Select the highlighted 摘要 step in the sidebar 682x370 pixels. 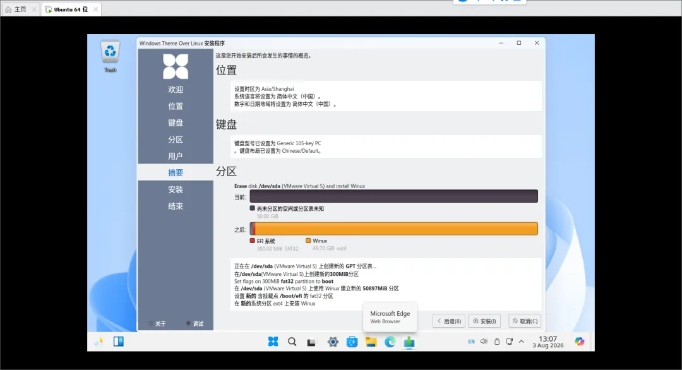176,172
